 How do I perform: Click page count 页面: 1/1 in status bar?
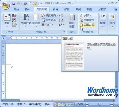tap(8, 104)
